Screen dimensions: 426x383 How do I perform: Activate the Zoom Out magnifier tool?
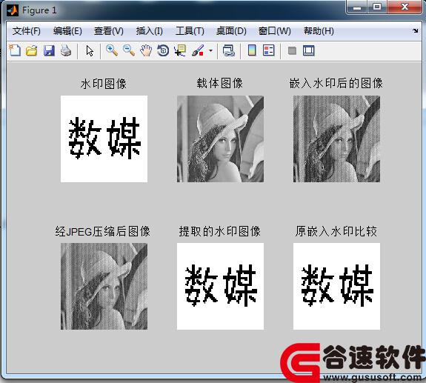point(129,50)
